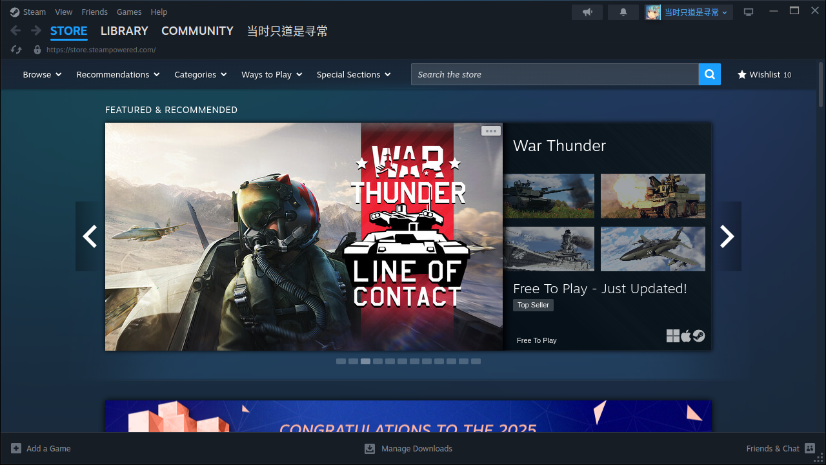Click the page reload icon beside URL

coord(17,50)
